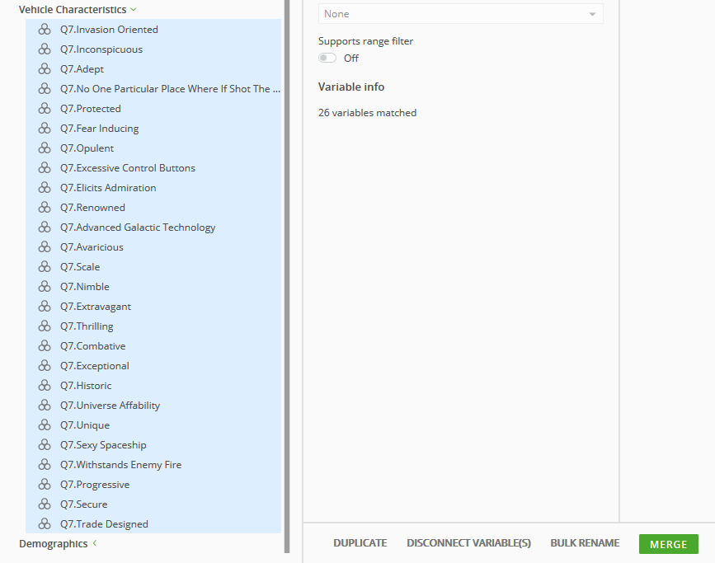The height and width of the screenshot is (563, 715).
Task: Click the variable icon beside Q7.Inconspicuous
Action: pos(45,49)
